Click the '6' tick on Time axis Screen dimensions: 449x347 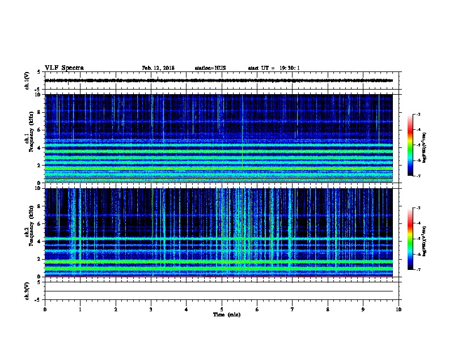point(257,310)
